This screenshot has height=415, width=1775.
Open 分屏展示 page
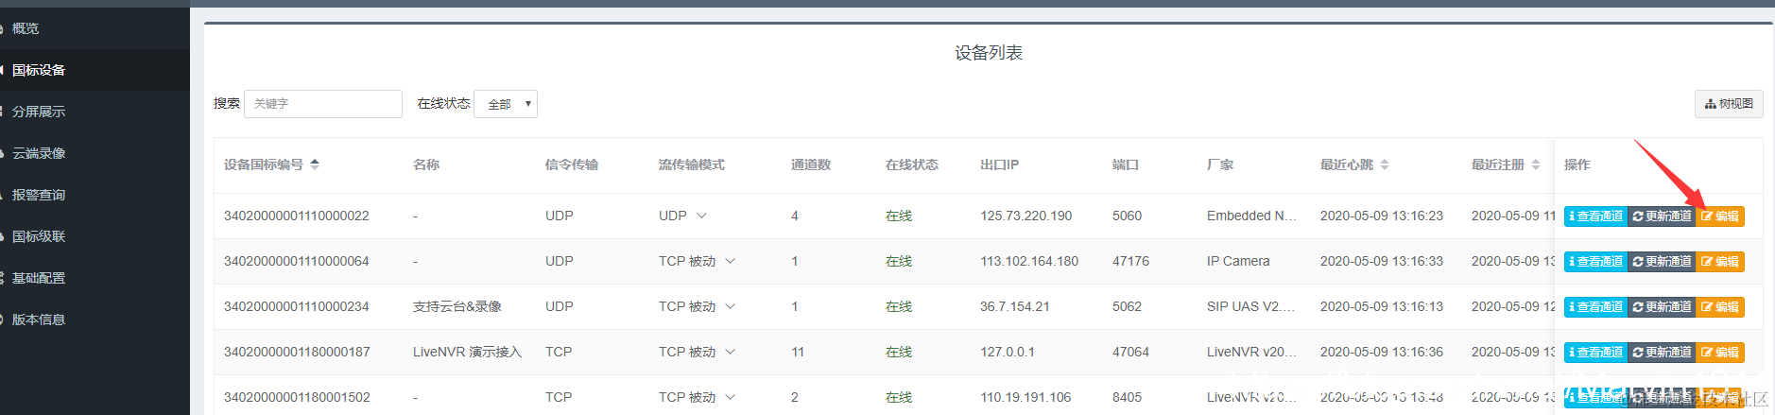39,112
